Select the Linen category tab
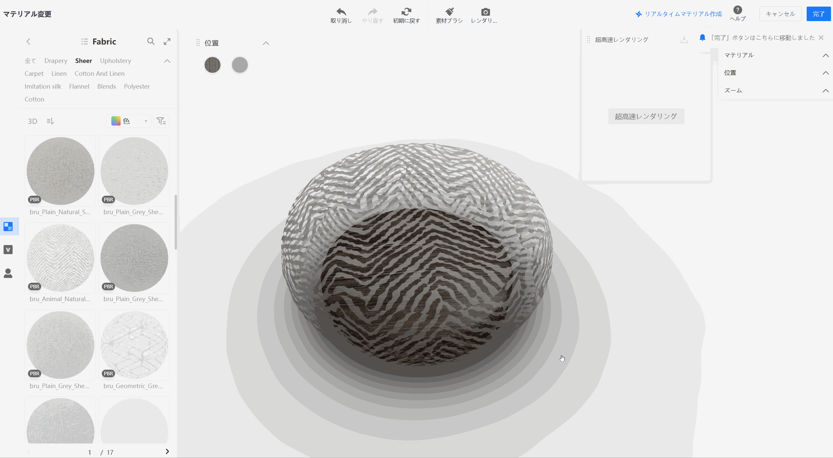This screenshot has width=833, height=458. (x=59, y=74)
